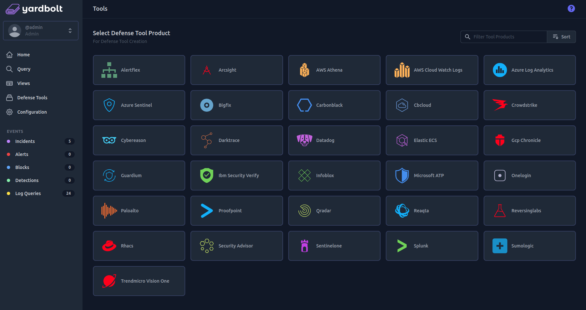Select the Elastic ECS magnifier icon
Screen dimensions: 586x310
pyautogui.click(x=402, y=140)
